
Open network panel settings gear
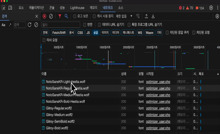click(x=217, y=16)
